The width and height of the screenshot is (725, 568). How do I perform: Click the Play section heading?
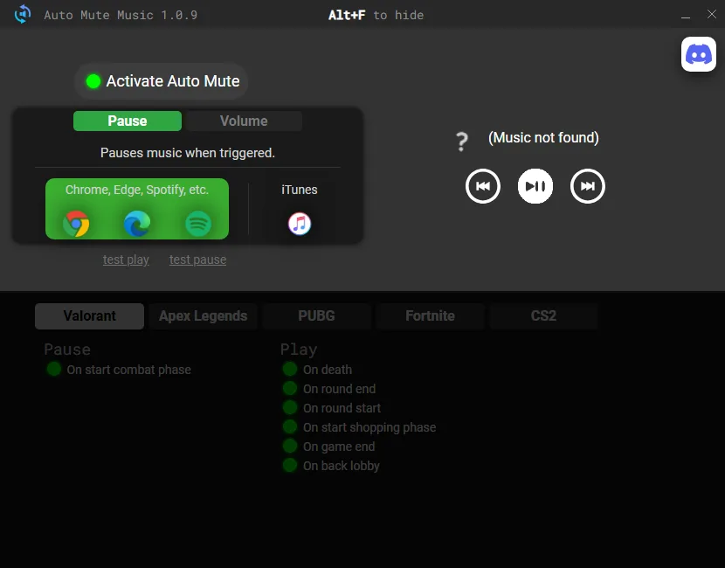click(x=299, y=350)
